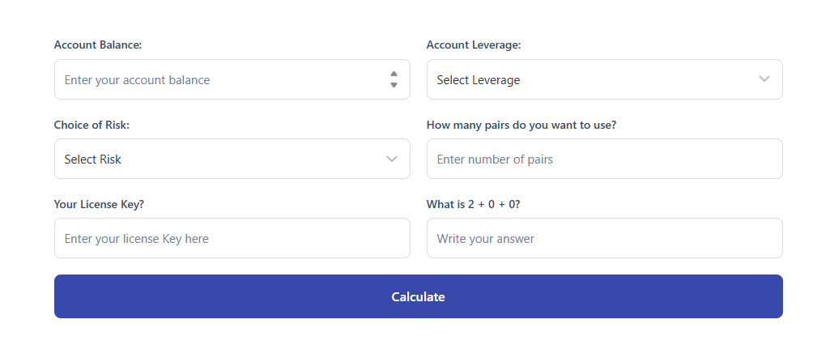This screenshot has width=813, height=349.
Task: Click the 'How many pairs do you want to use?' label
Action: click(521, 125)
